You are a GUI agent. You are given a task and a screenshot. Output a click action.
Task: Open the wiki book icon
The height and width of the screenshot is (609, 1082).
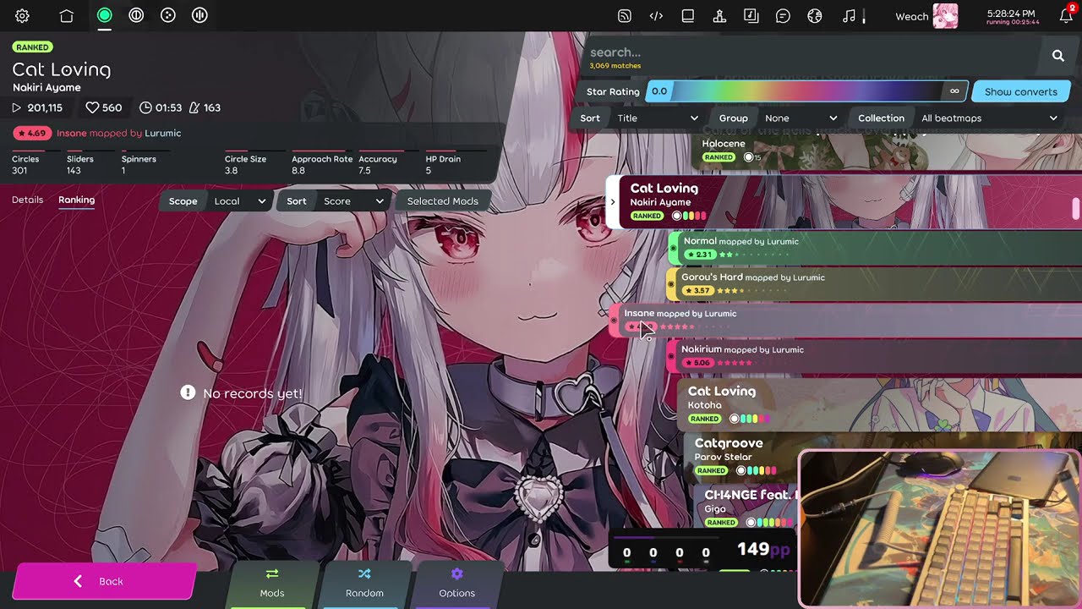(x=688, y=15)
